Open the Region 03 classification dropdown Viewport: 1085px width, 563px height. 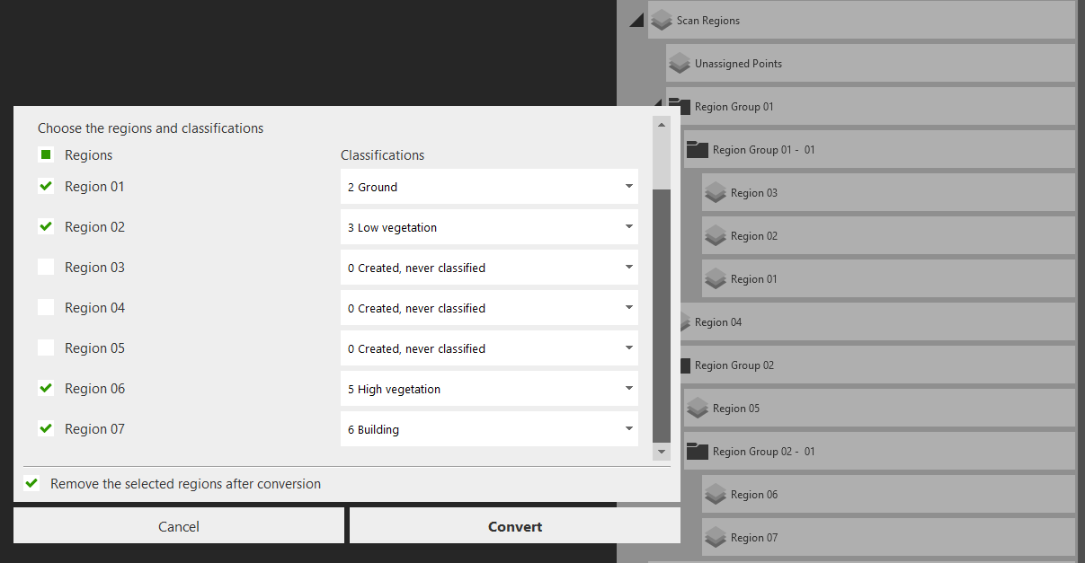coord(489,268)
